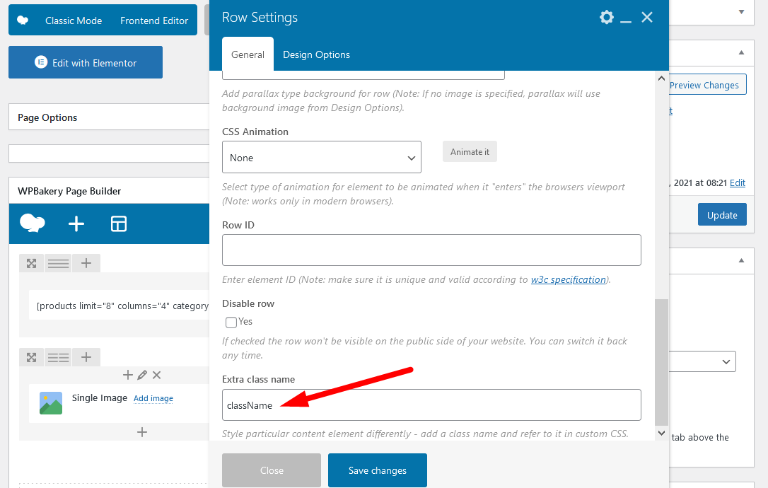Edit column with pencil icon
The image size is (768, 488).
point(142,375)
